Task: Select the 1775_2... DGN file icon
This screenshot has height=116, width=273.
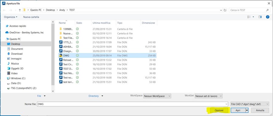Action: [x=61, y=42]
